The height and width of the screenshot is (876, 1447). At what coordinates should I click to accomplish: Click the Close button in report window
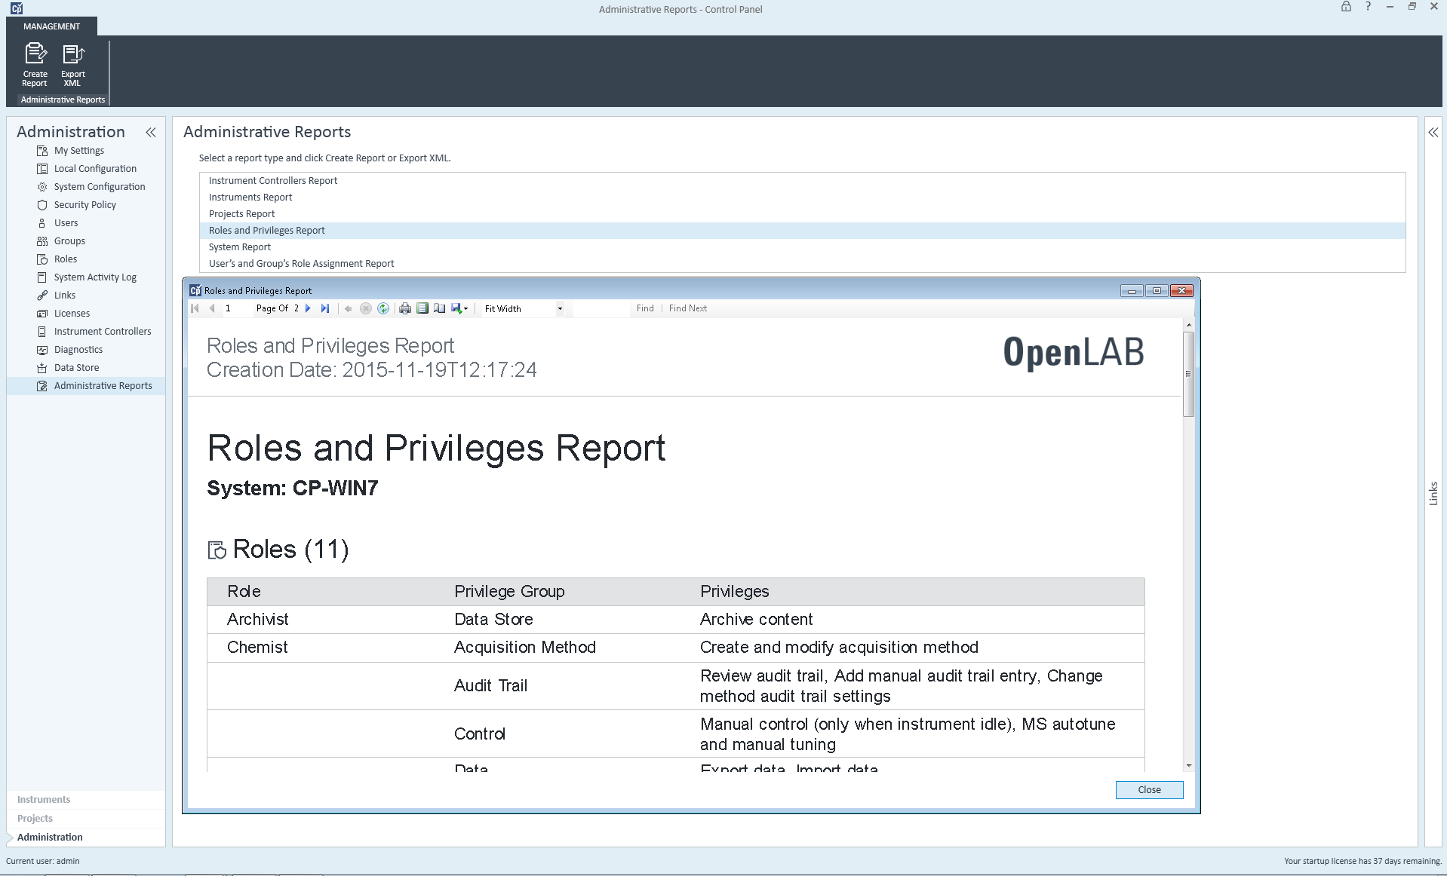click(x=1149, y=789)
